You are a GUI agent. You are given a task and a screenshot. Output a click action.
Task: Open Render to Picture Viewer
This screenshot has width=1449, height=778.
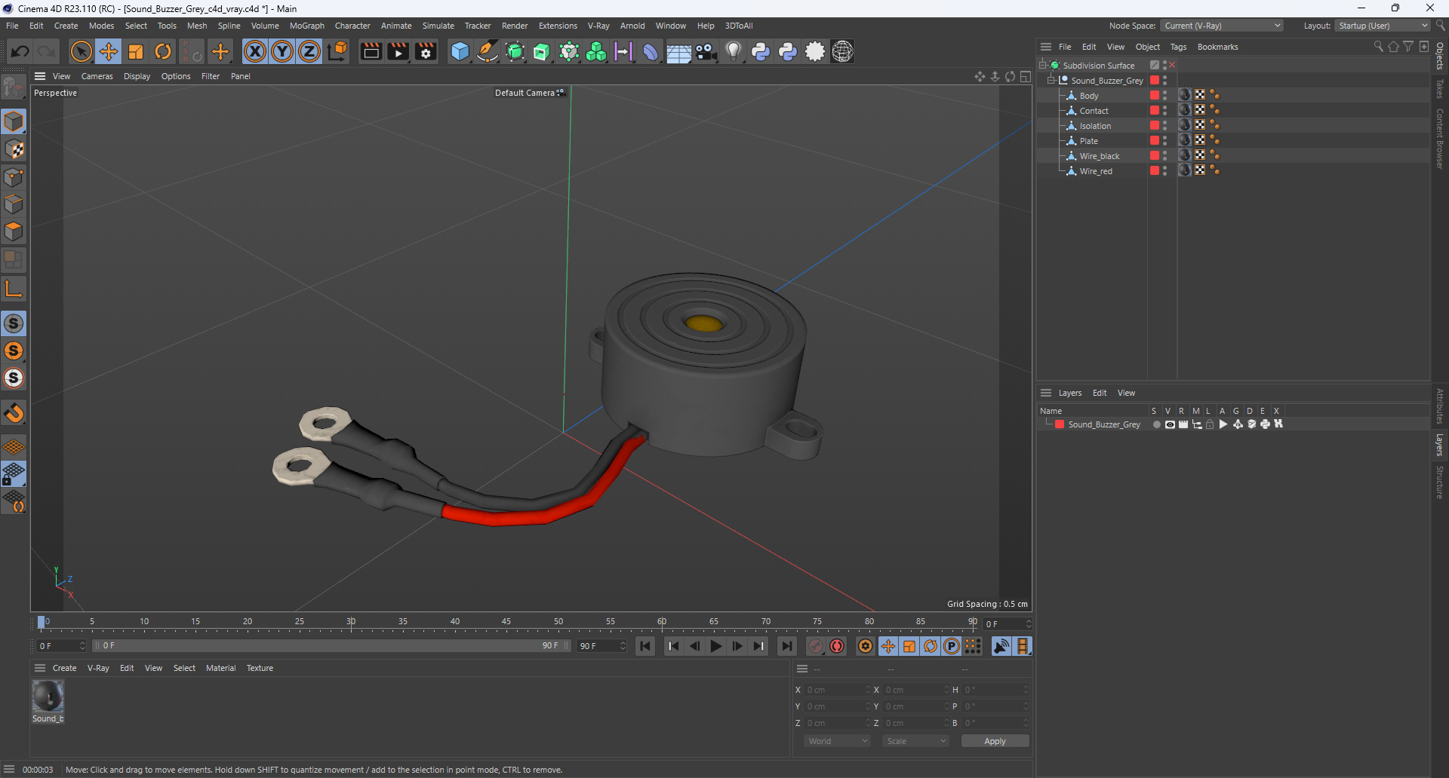[398, 51]
